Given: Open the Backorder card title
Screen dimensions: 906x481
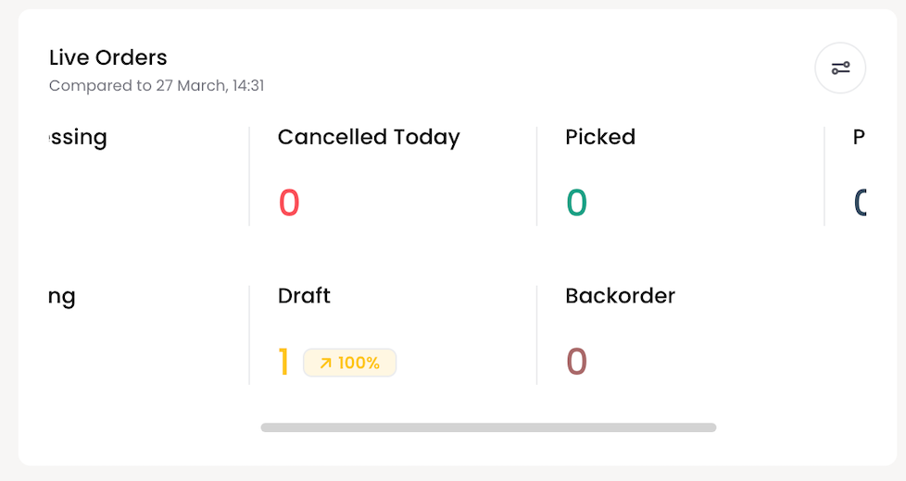Looking at the screenshot, I should (620, 296).
